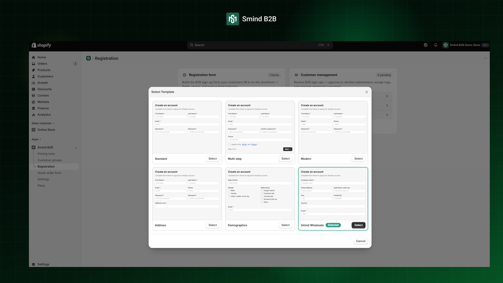Select the Standard template
This screenshot has height=283, width=503.
tap(213, 159)
